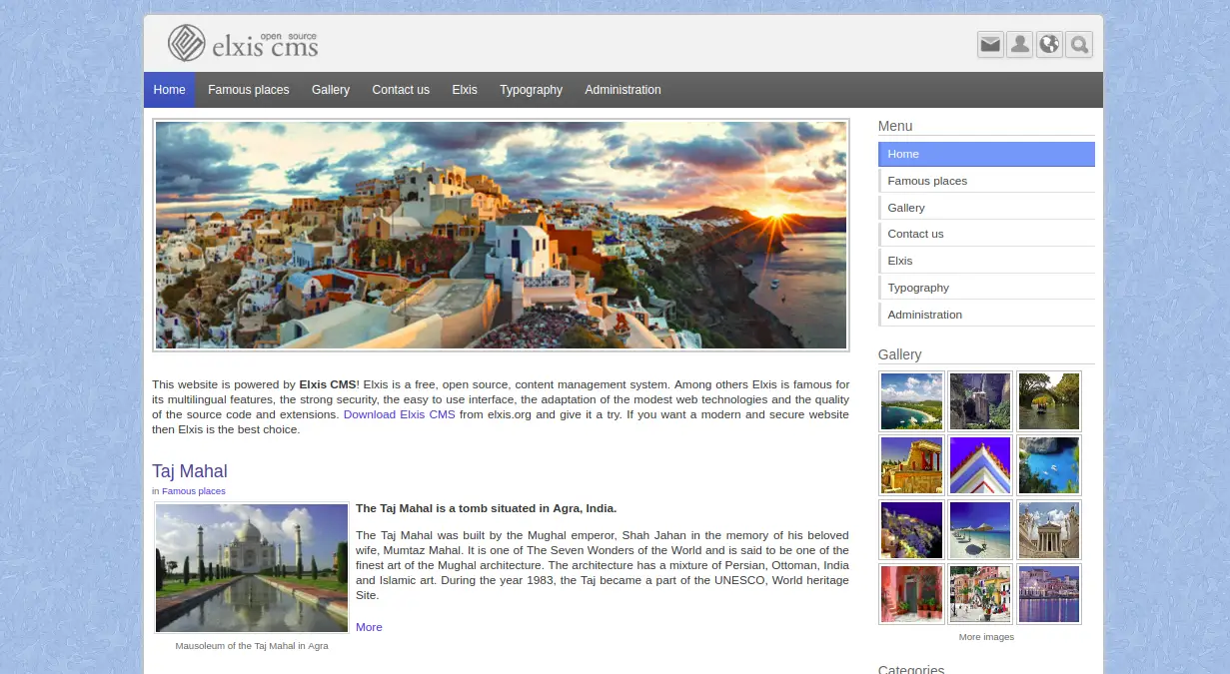
Task: Open Typography in the sidebar Menu
Action: (x=986, y=288)
